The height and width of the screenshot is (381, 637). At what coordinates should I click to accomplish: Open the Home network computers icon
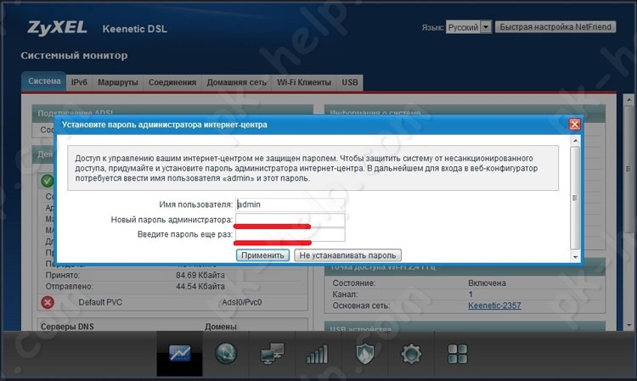click(272, 353)
